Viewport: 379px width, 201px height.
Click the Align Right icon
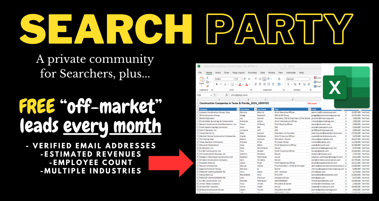click(x=264, y=84)
